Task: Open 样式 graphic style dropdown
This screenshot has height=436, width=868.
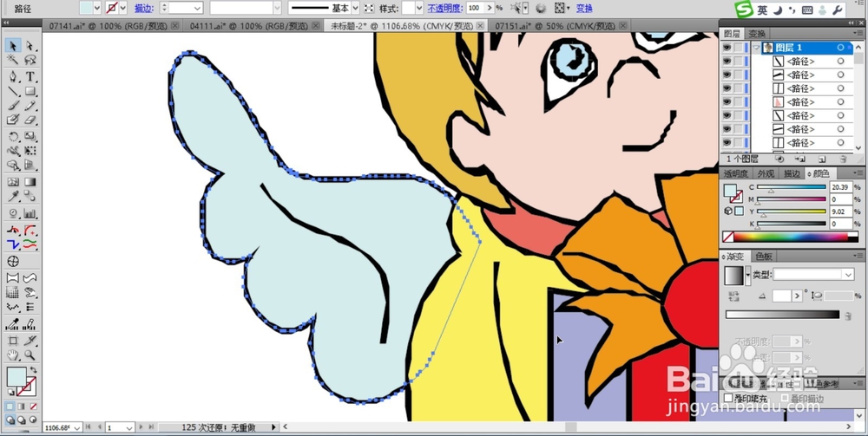Action: 419,8
